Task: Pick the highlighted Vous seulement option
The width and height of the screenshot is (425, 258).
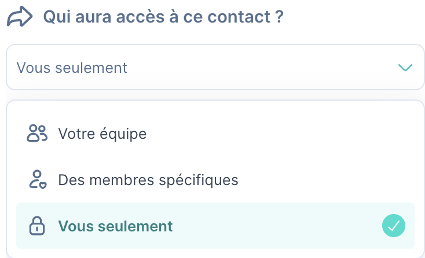Action: (x=215, y=226)
